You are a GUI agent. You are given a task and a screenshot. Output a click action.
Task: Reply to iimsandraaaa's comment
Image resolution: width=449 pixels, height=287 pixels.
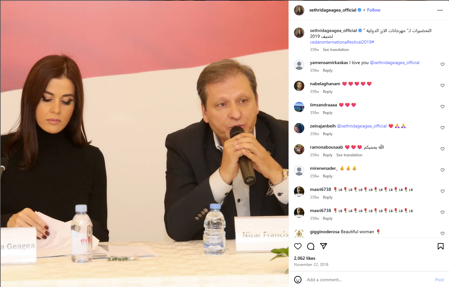click(x=328, y=113)
